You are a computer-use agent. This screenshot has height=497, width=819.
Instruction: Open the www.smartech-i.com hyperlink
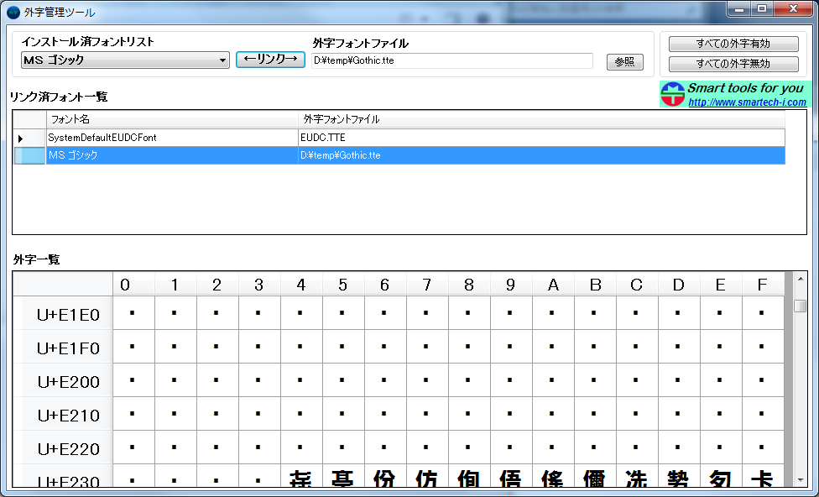pos(747,102)
